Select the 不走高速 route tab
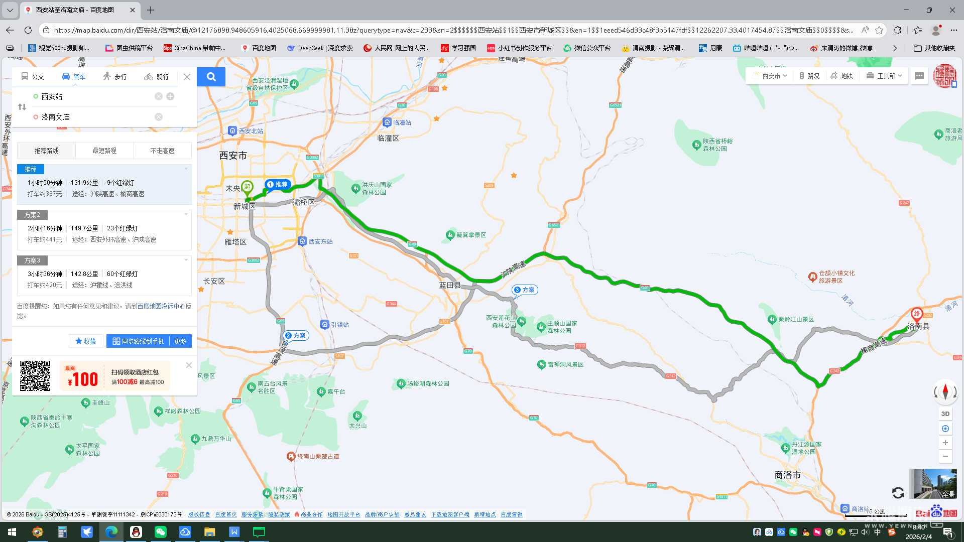The width and height of the screenshot is (964, 542). coord(162,151)
